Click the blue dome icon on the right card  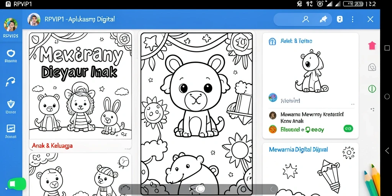click(272, 41)
